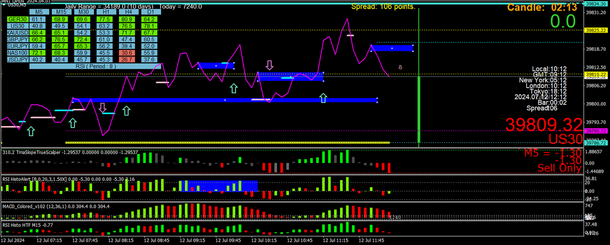Screen dimensions: 610x245
Task: Click the 39834.30 price axis label
Action: click(597, 4)
